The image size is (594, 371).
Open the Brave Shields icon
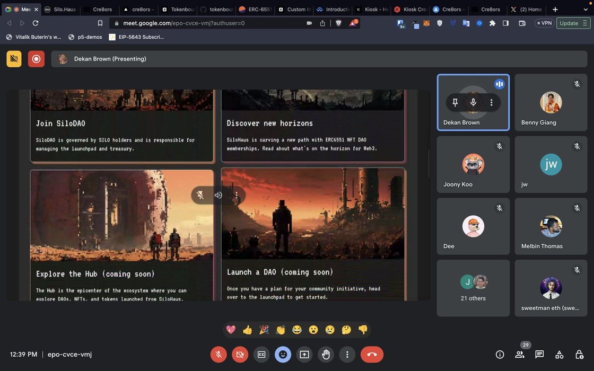pos(339,23)
